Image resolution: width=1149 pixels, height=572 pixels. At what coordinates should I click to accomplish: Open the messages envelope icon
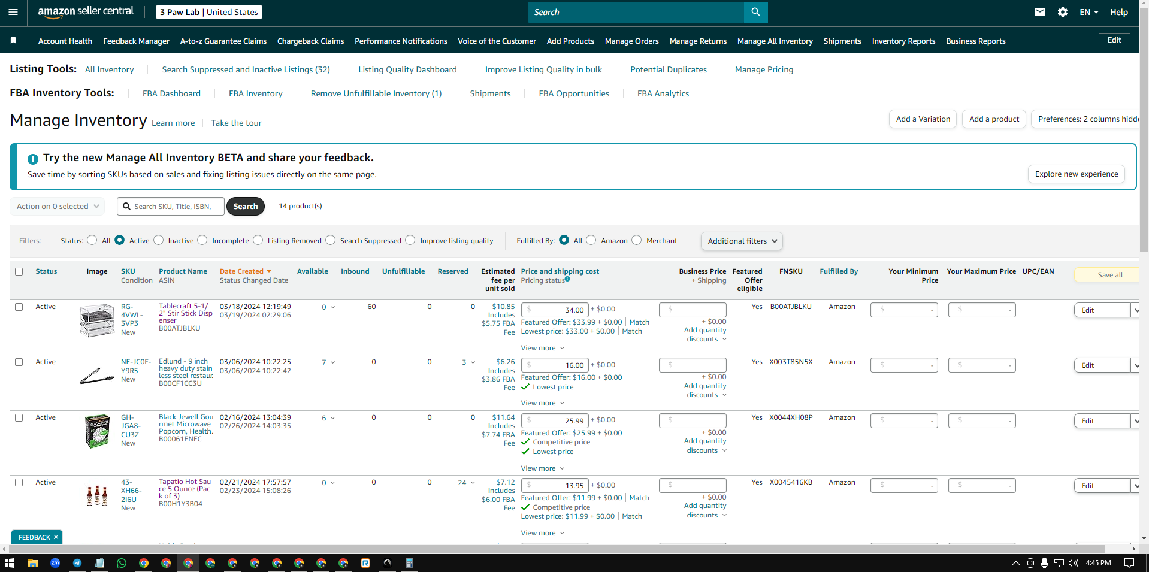[x=1040, y=12]
